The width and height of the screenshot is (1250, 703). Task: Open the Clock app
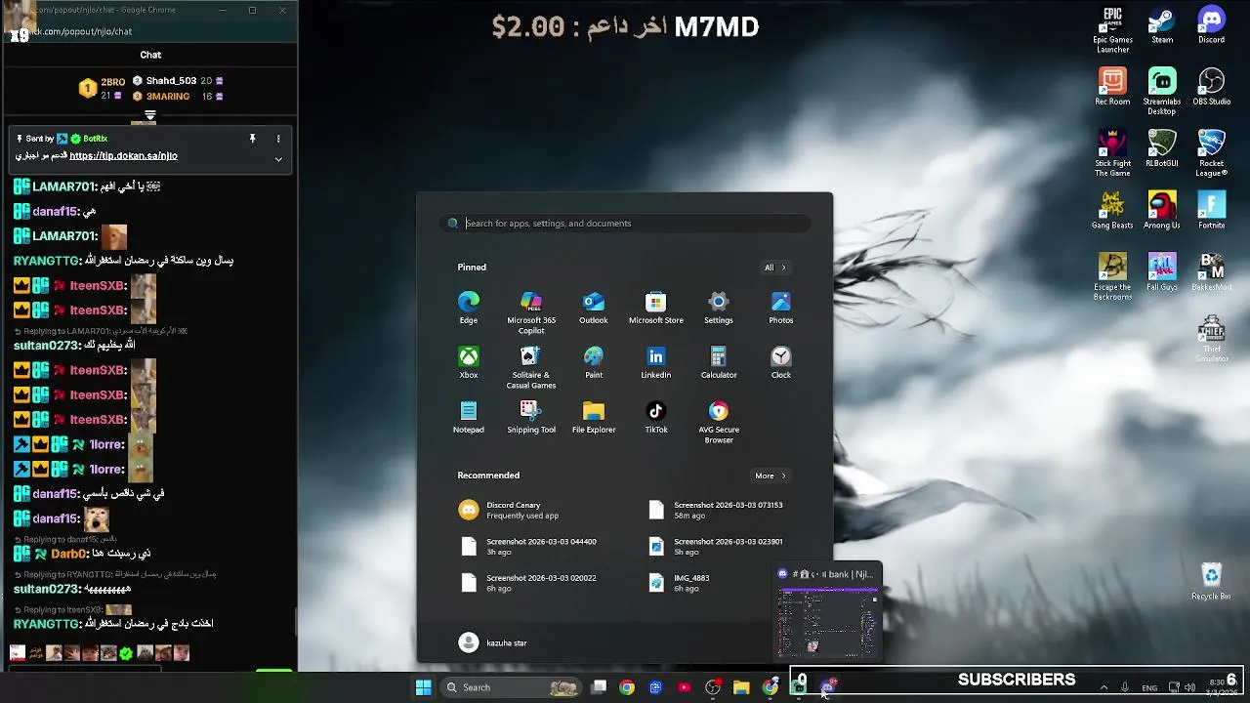(781, 361)
